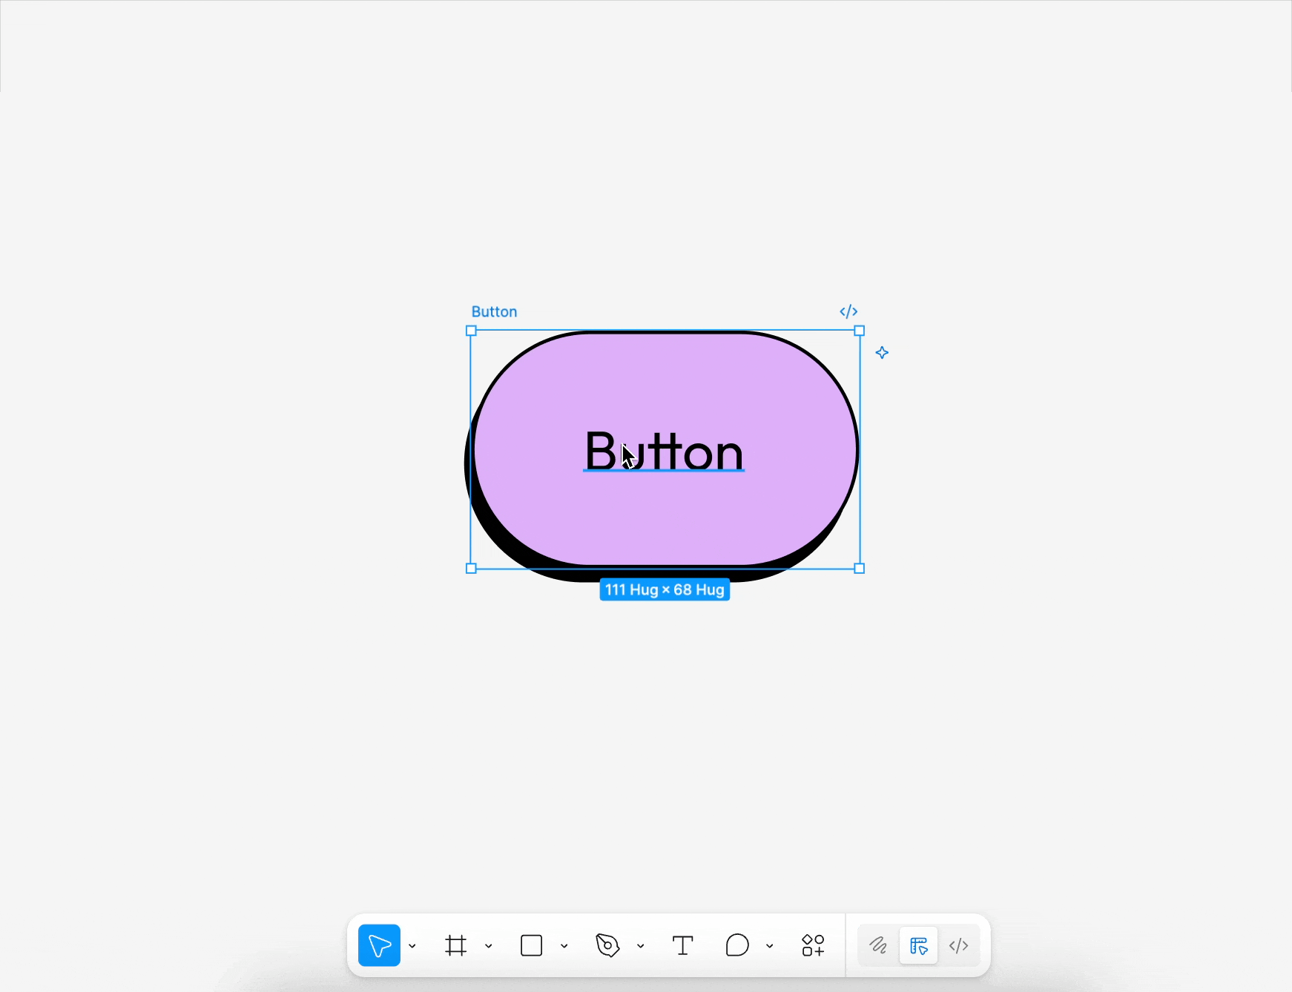Click the top-left selection handle
Screen dimensions: 1292x992
[471, 331]
